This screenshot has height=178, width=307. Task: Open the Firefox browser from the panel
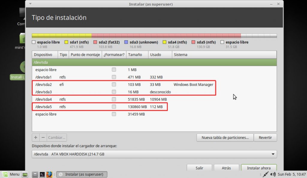tap(49, 174)
